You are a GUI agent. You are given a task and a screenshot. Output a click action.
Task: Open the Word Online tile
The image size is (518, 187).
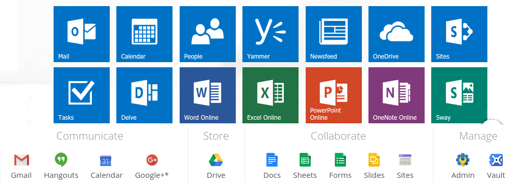208,95
